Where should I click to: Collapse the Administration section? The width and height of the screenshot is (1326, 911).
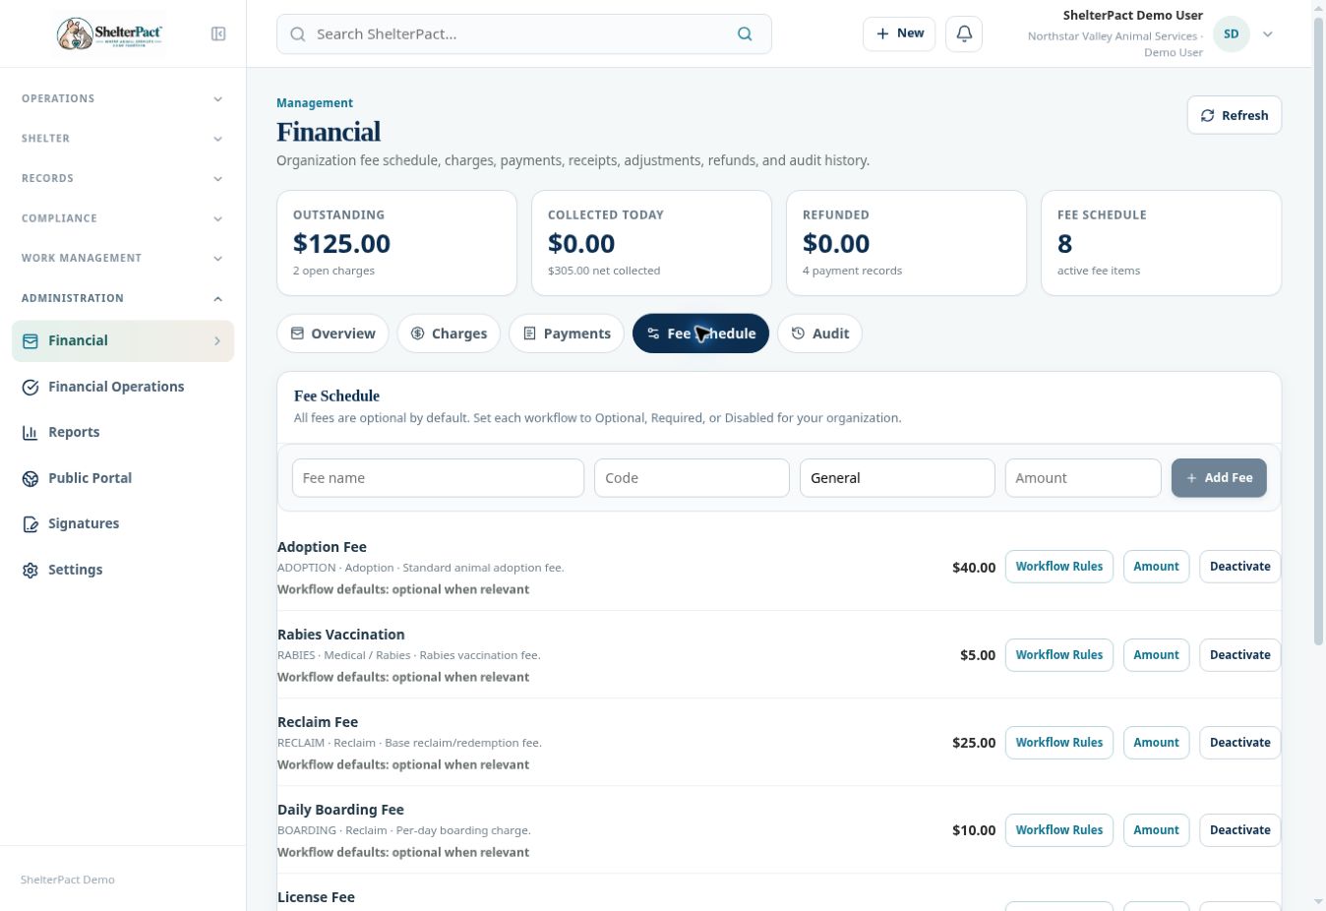[123, 298]
